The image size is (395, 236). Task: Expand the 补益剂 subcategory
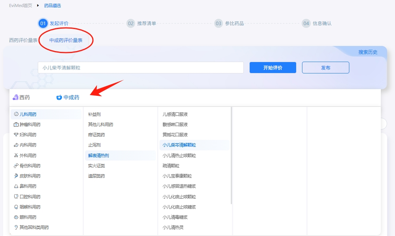[x=95, y=114]
